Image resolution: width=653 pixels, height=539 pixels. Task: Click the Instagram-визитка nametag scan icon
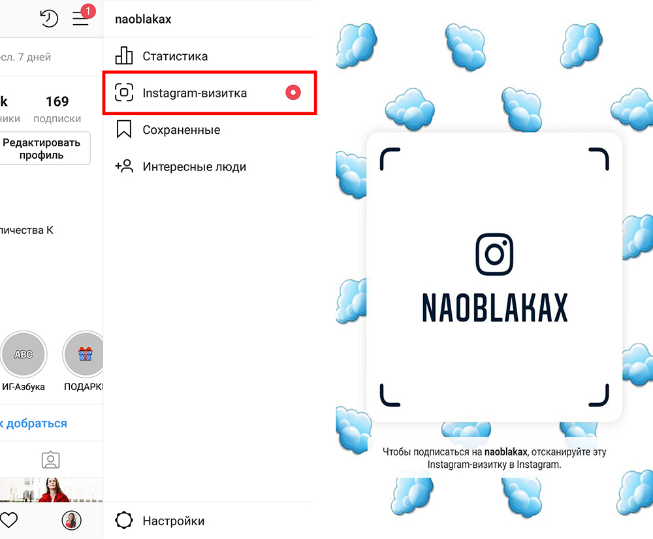(123, 93)
